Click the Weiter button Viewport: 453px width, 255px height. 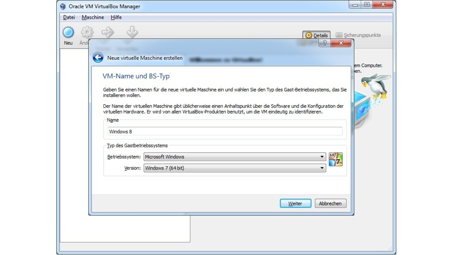pyautogui.click(x=295, y=203)
